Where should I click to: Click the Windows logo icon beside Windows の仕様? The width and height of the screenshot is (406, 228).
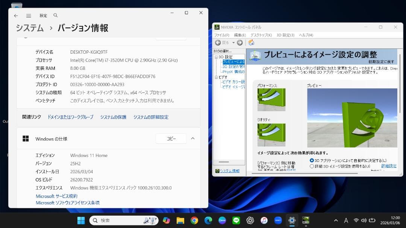pos(26,139)
